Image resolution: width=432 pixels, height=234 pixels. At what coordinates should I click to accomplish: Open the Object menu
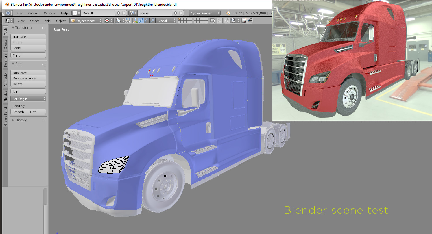tap(61, 21)
